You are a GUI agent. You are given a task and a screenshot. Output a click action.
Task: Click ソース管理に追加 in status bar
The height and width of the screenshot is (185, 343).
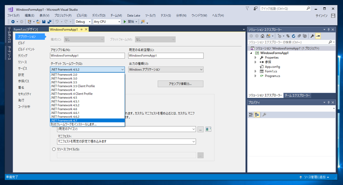click(x=315, y=177)
